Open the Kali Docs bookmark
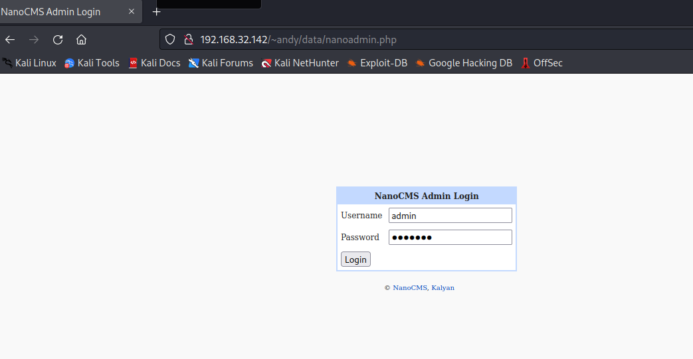Screen dimensions: 693x359 click(x=154, y=63)
